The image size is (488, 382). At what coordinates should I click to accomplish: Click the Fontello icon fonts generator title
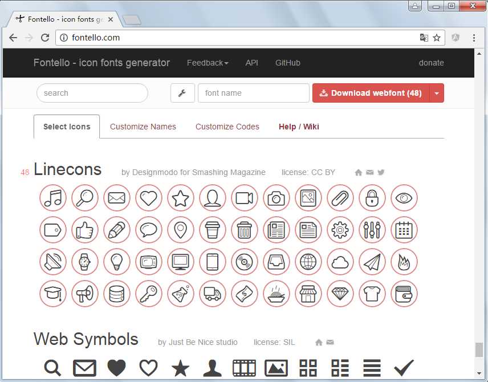point(101,63)
